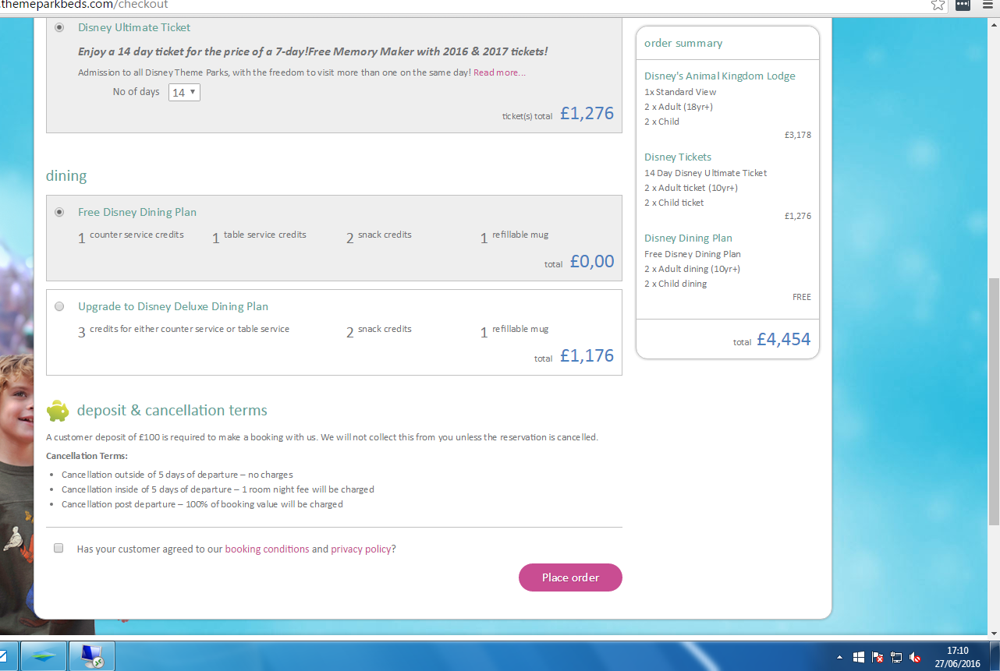Show hidden system tray icons
The height and width of the screenshot is (671, 1000).
point(839,657)
